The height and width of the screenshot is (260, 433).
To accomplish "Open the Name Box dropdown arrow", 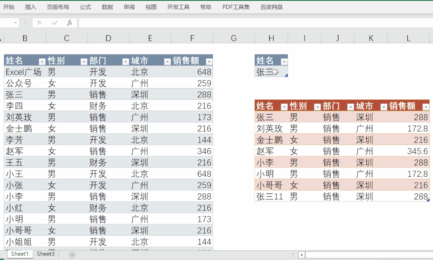I will [15, 23].
